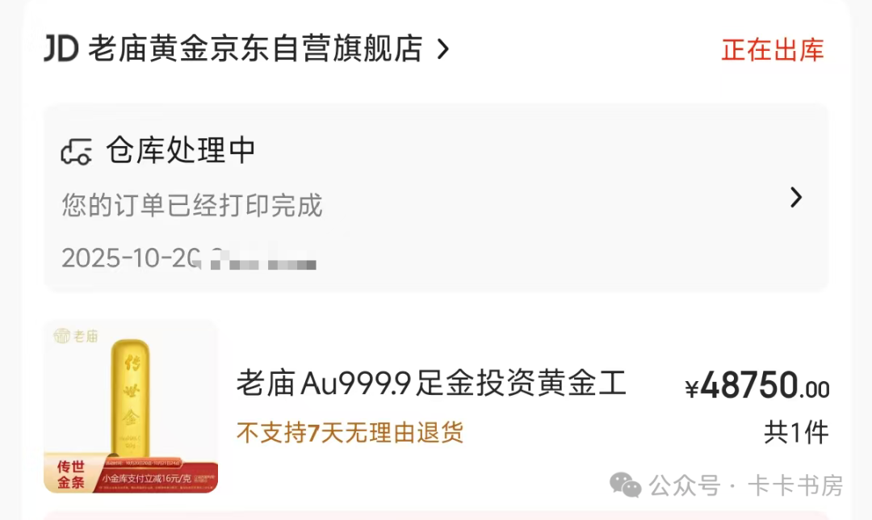The image size is (872, 520).
Task: Expand store chevron next to 旗舰店
Action: click(443, 49)
